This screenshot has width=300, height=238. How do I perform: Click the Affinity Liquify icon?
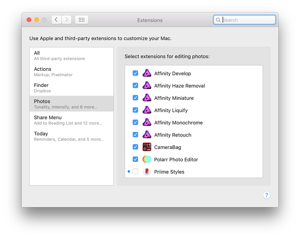147,110
